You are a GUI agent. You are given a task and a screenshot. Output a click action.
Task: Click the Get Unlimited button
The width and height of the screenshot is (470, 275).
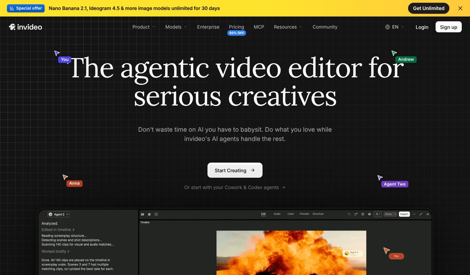coord(429,8)
